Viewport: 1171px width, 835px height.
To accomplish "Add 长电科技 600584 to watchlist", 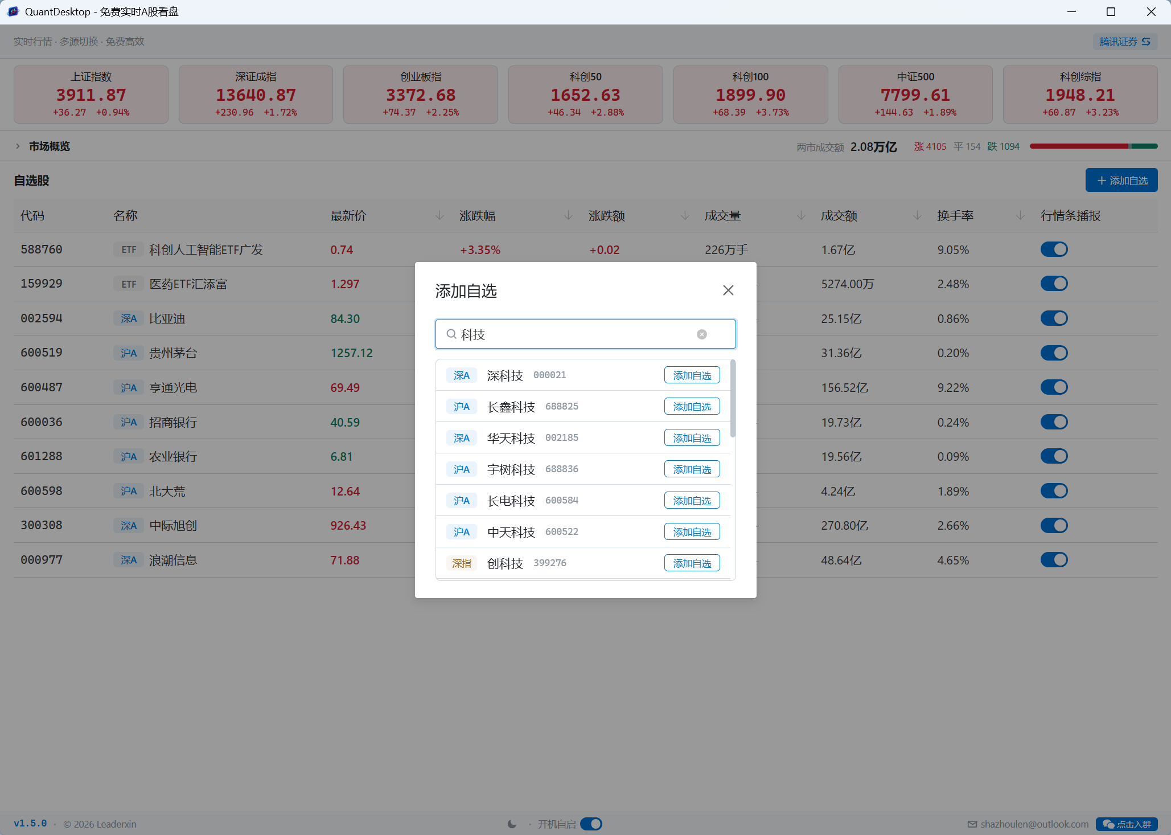I will tap(692, 501).
